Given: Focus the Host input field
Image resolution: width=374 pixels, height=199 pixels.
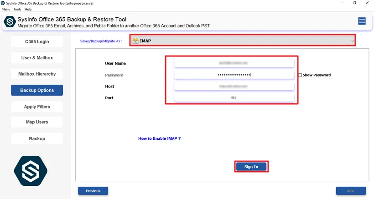Looking at the screenshot, I should click(x=234, y=86).
